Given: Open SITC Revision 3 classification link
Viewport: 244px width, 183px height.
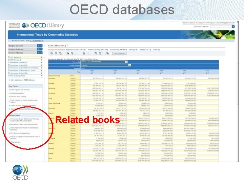Looking at the screenshot, I should coord(20,133).
